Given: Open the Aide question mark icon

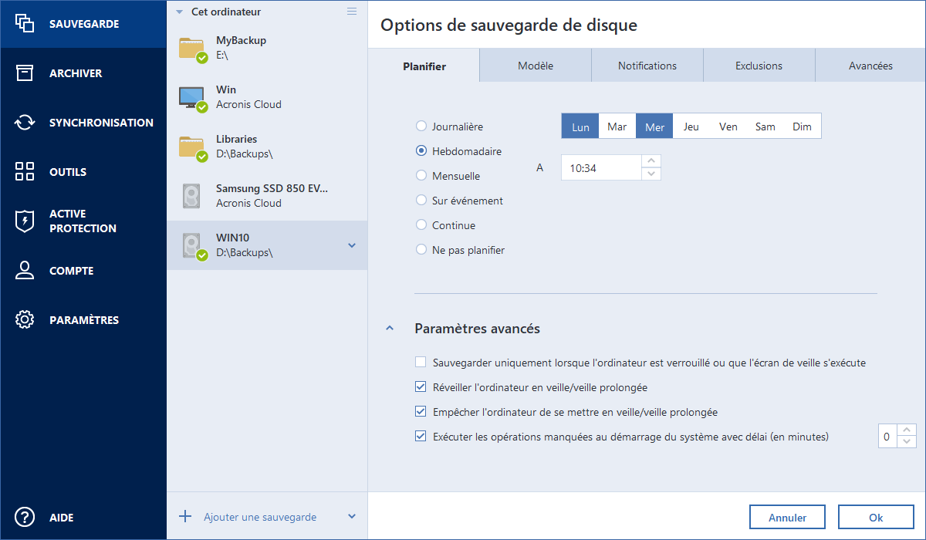Looking at the screenshot, I should 25,518.
